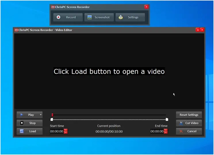The height and width of the screenshot is (155, 214).
Task: Load a video with the Load button
Action: (x=30, y=131)
